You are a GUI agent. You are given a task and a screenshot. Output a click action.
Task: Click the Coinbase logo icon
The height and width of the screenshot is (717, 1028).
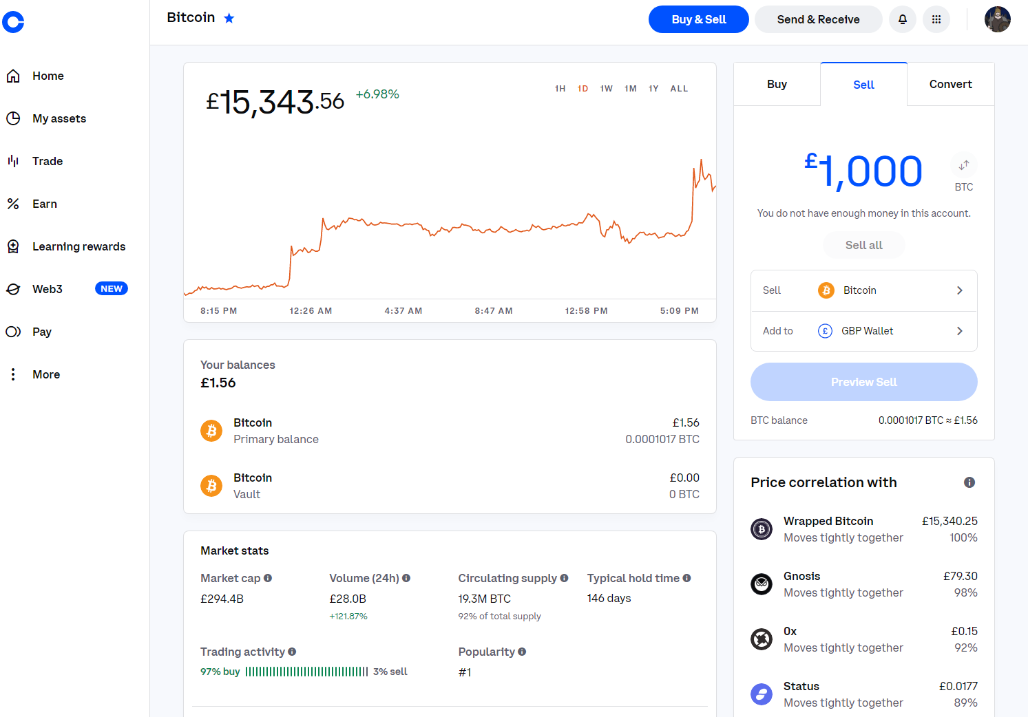tap(13, 22)
